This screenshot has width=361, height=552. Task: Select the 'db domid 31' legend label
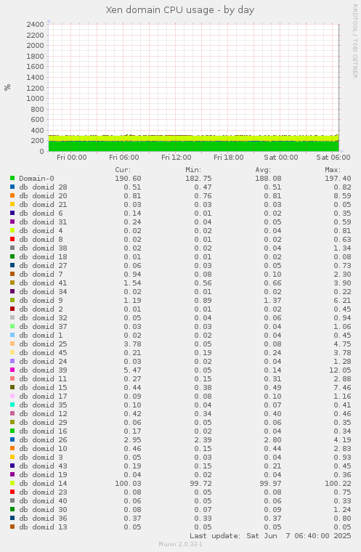[43, 222]
